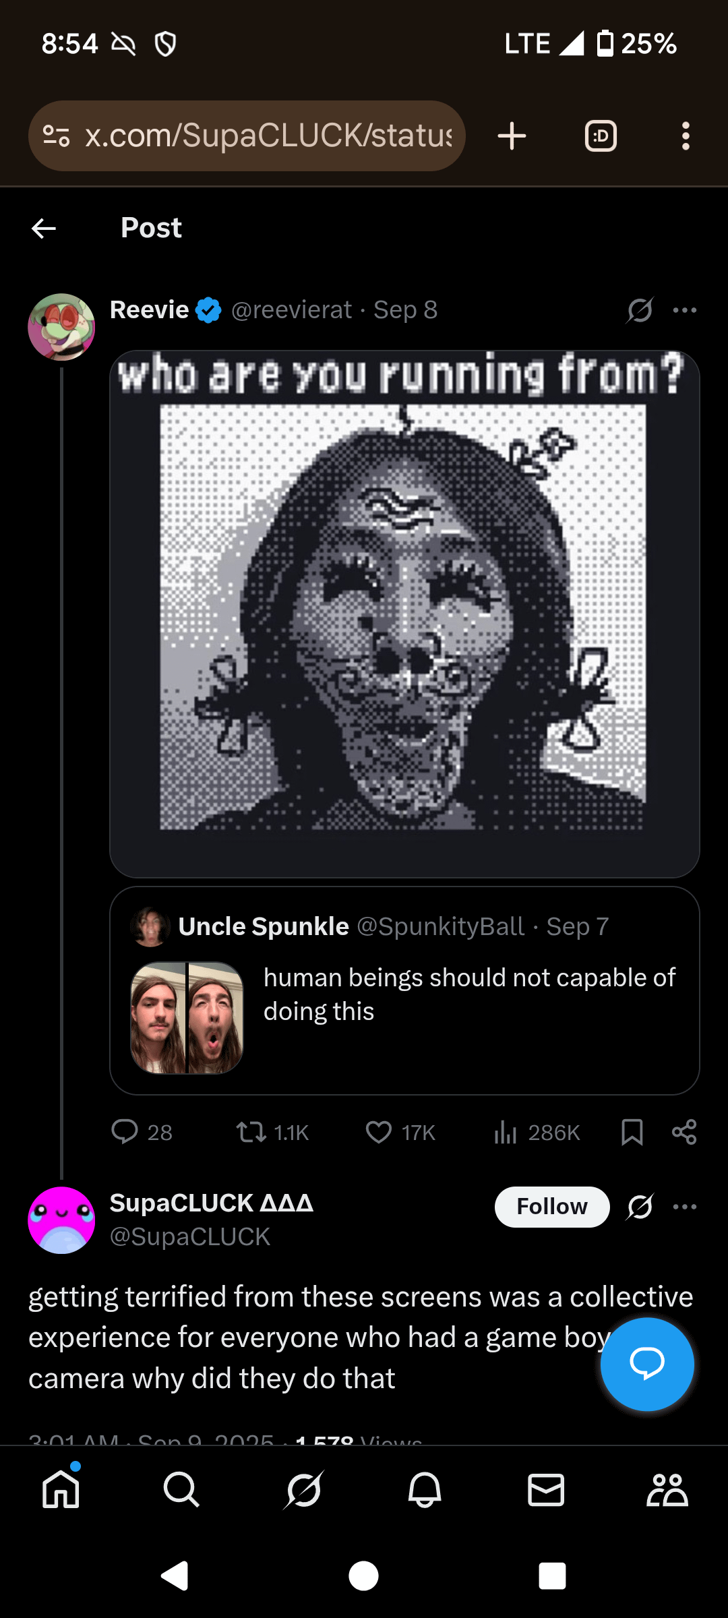Open the Notifications bell tab
The width and height of the screenshot is (728, 1618).
coord(425,1489)
